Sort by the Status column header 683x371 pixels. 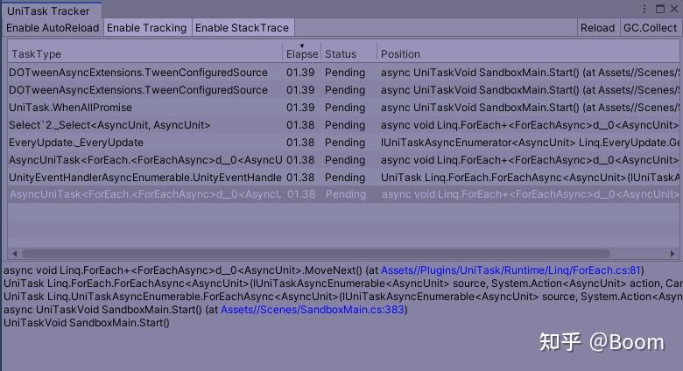coord(348,53)
